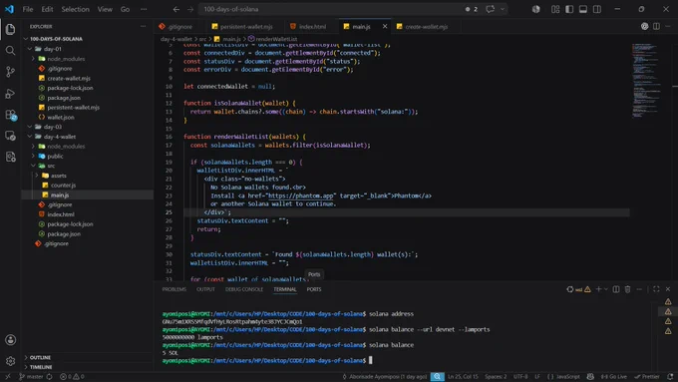Click the code minimap
The width and height of the screenshot is (678, 382).
(x=646, y=81)
